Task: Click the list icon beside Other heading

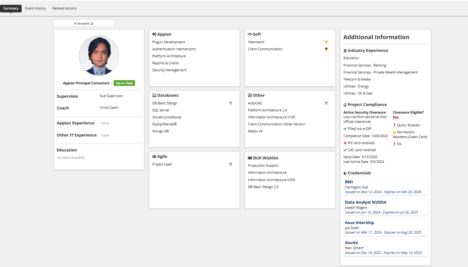Action: click(x=250, y=95)
